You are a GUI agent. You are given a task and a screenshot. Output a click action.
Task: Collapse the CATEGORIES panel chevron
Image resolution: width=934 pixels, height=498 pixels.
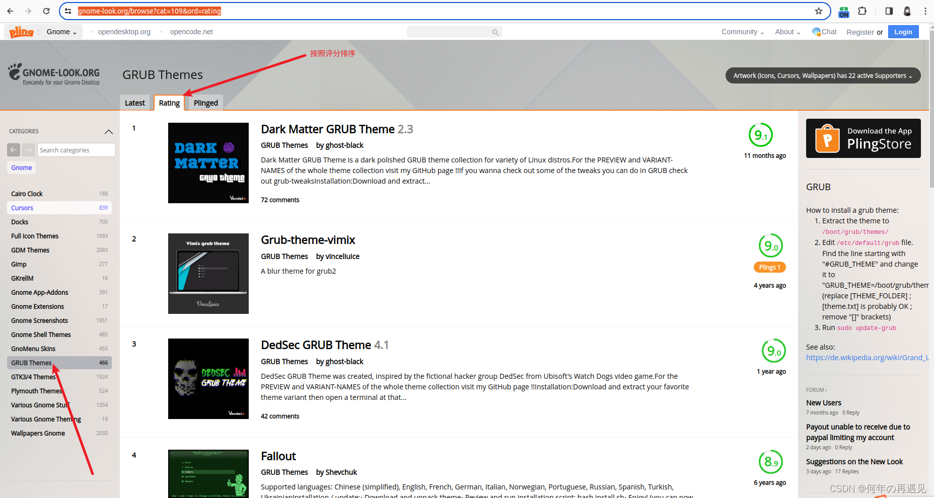tap(108, 132)
